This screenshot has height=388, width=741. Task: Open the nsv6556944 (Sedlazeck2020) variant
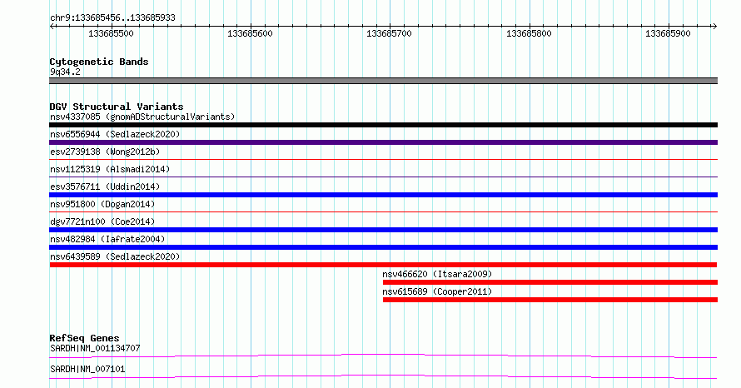coord(115,134)
